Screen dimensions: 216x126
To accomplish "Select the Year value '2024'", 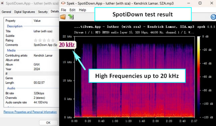I will [37, 69].
